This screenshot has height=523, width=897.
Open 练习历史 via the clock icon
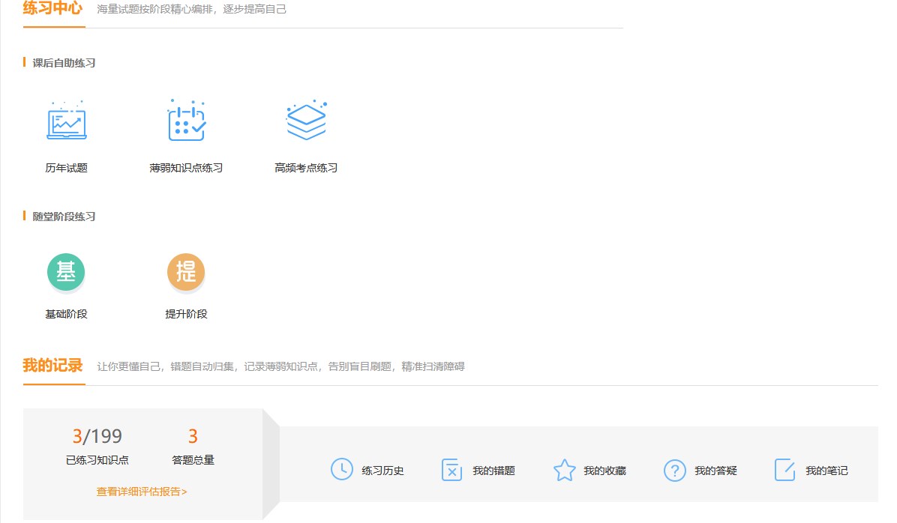click(x=341, y=469)
